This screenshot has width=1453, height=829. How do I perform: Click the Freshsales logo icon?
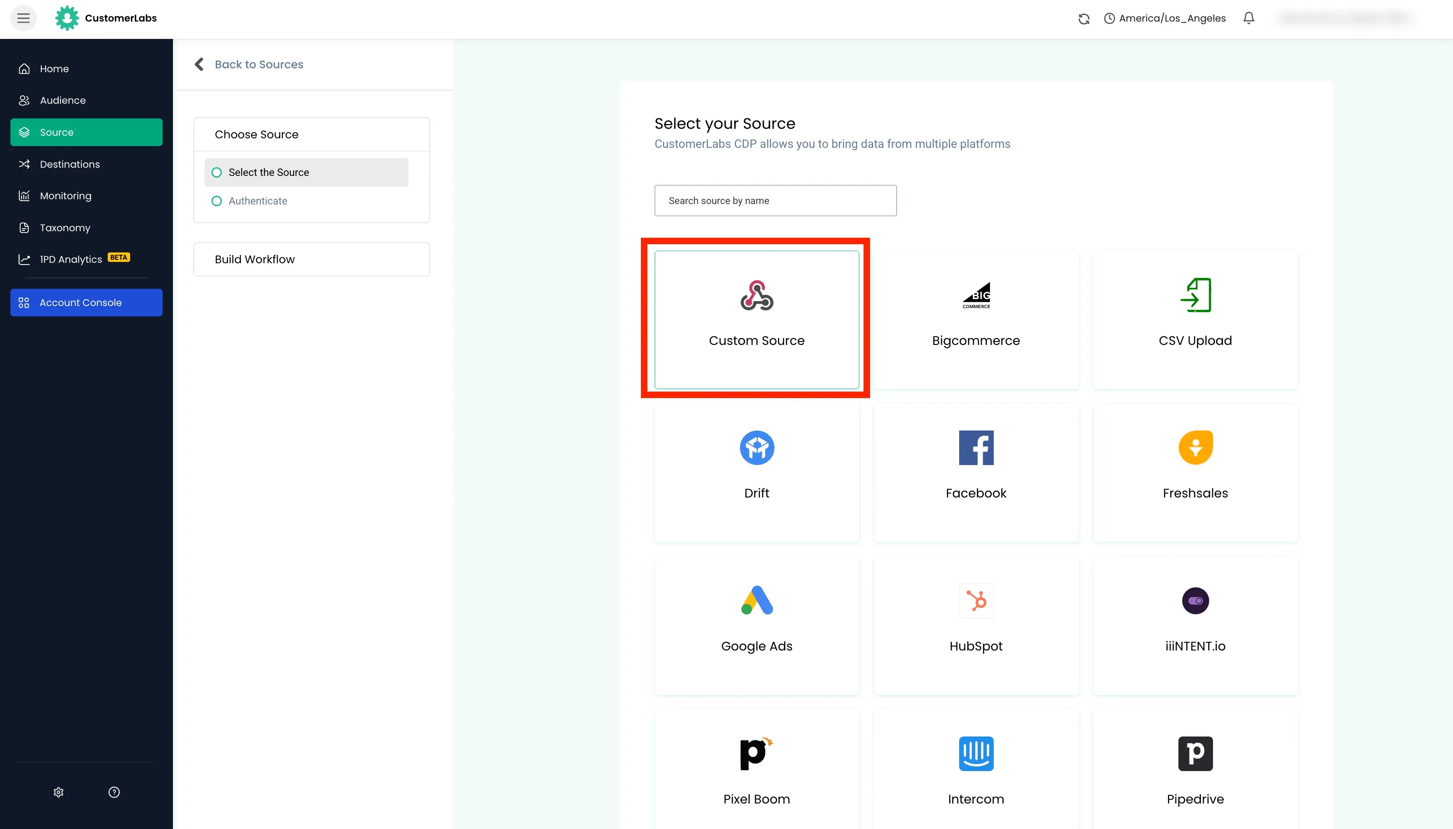[x=1195, y=447]
